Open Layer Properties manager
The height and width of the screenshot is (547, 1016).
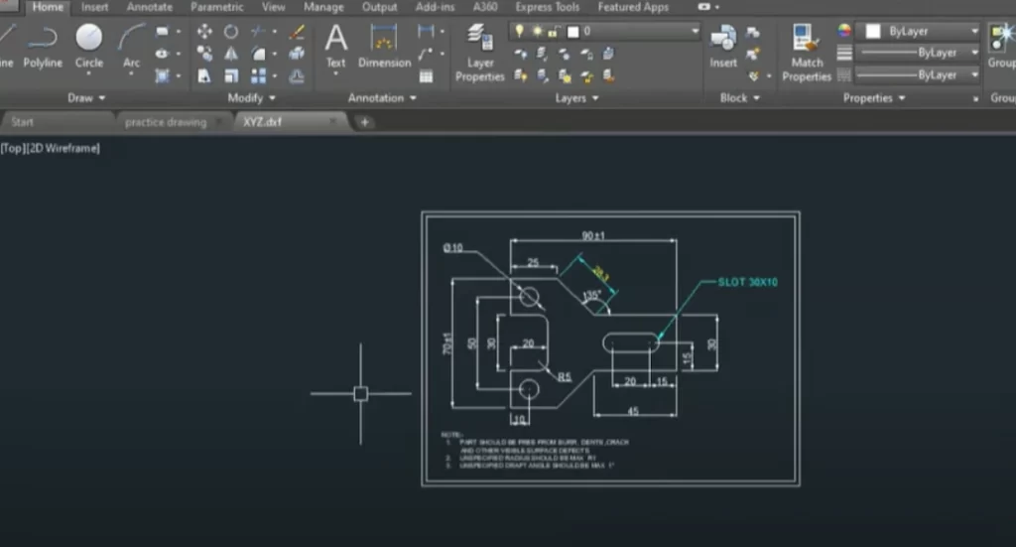pos(480,54)
